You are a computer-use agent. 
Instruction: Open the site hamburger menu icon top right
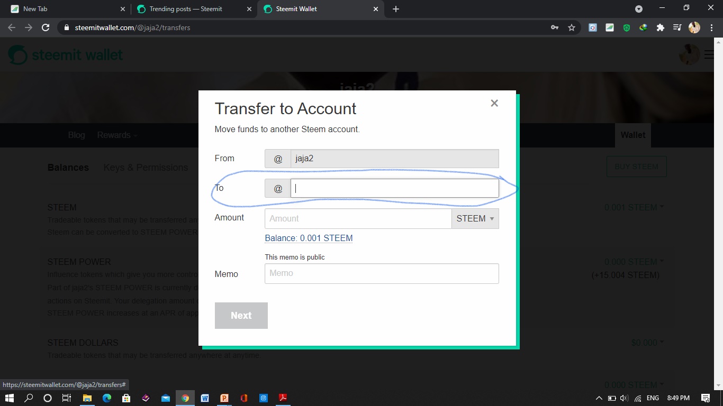[709, 54]
